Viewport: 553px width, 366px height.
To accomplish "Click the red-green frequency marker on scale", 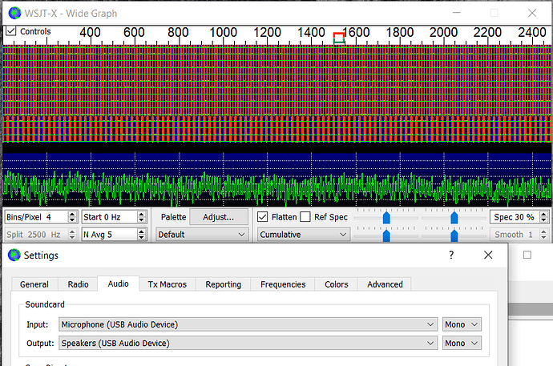I will point(339,38).
